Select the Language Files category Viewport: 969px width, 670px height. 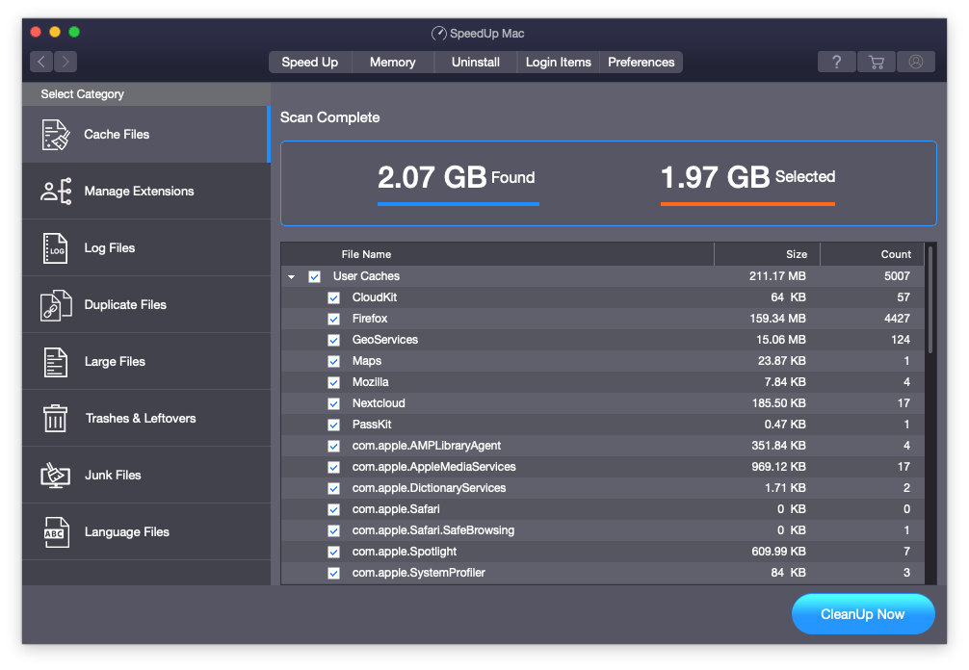145,531
